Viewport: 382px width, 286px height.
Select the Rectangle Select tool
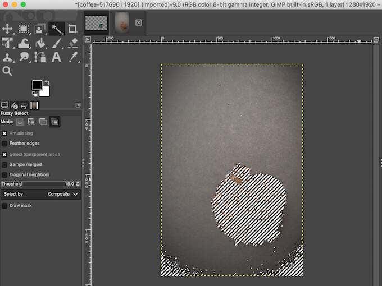(24, 29)
